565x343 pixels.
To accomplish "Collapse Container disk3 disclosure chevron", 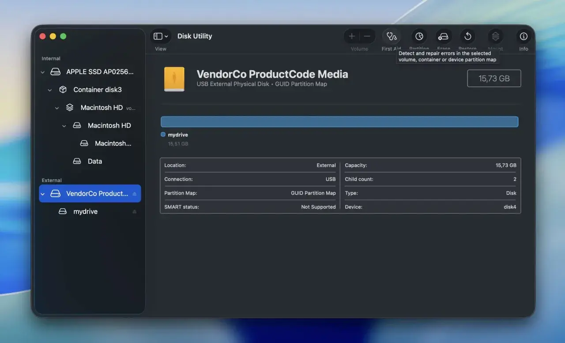I will (x=50, y=90).
